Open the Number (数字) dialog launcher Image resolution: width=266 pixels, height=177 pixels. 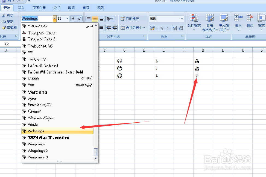click(x=183, y=36)
